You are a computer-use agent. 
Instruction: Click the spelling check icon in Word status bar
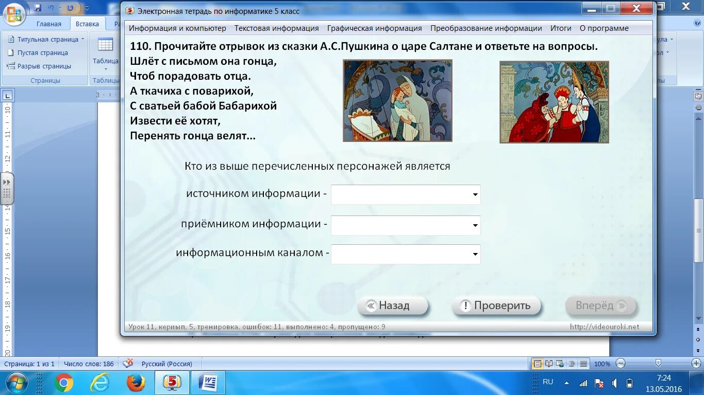point(128,363)
